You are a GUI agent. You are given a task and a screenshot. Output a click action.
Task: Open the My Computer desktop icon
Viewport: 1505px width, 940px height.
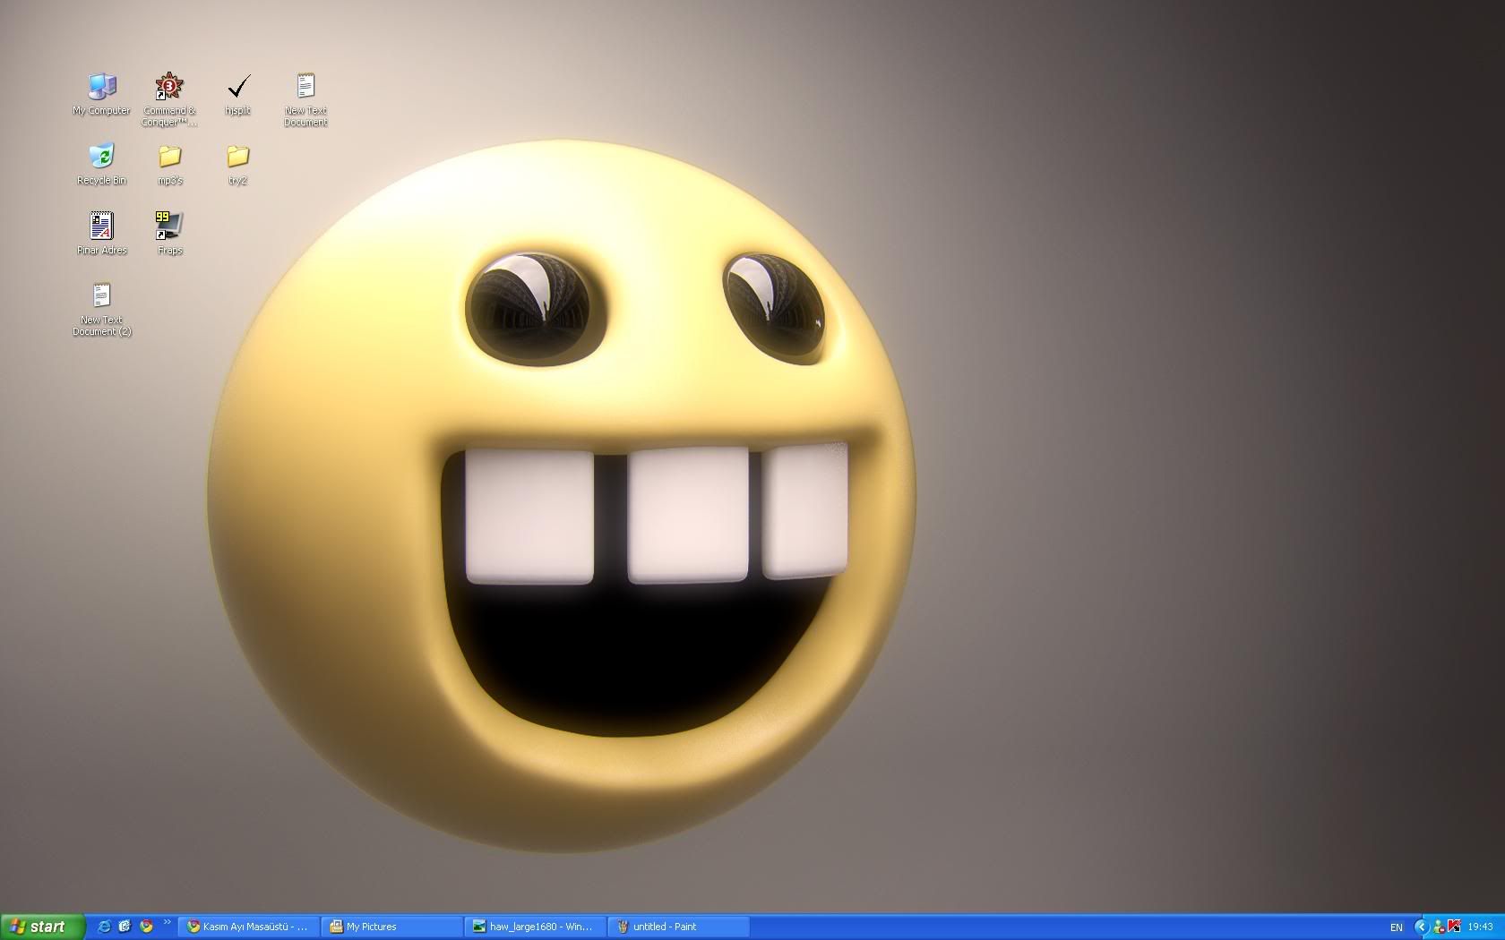coord(101,87)
